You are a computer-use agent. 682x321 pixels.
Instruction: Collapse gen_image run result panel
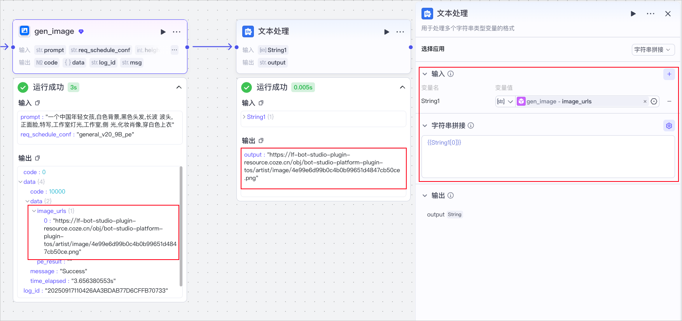point(179,87)
